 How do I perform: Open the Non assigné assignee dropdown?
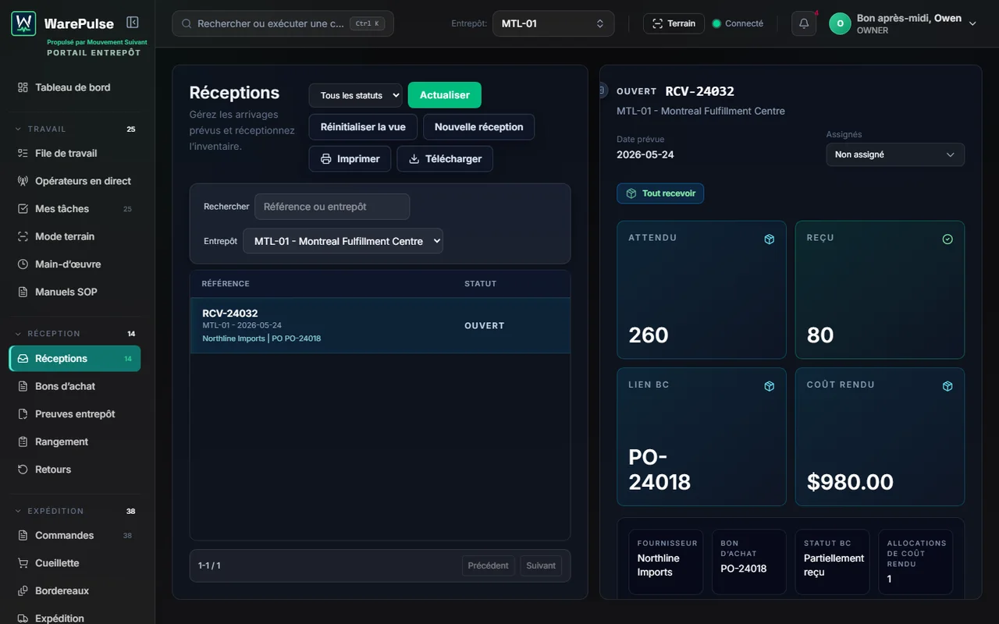coord(895,154)
